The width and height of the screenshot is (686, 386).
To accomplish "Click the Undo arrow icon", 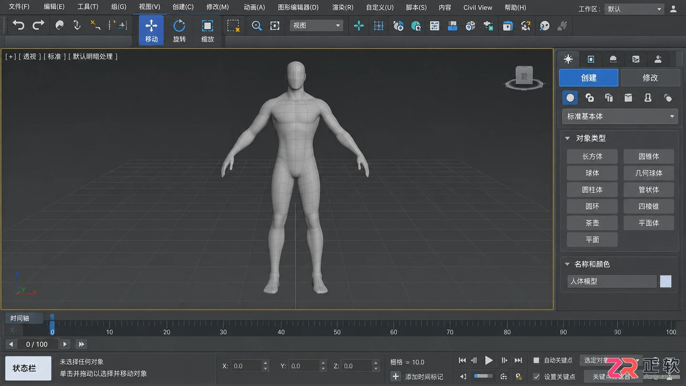I will coord(18,25).
